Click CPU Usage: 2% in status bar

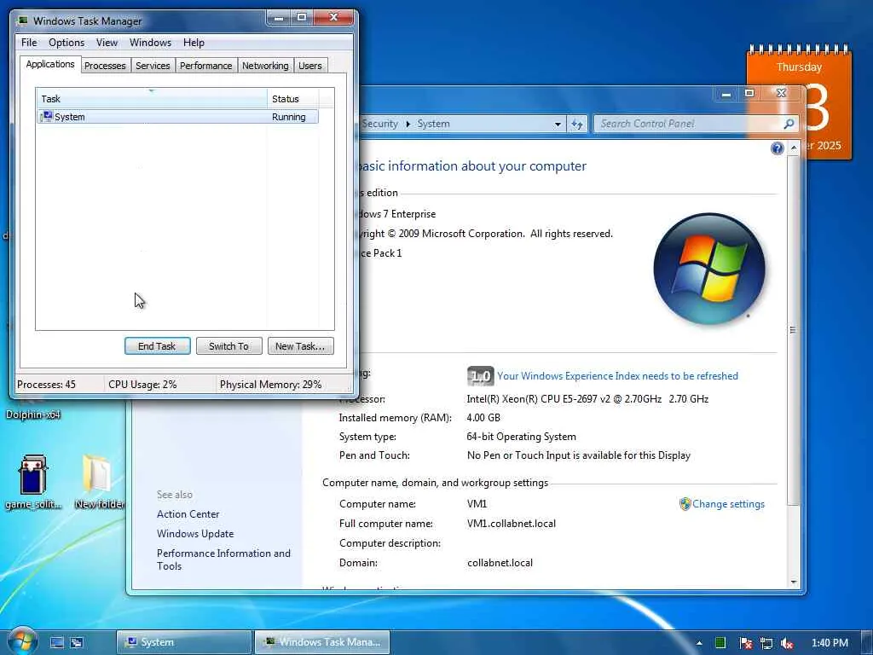click(142, 385)
